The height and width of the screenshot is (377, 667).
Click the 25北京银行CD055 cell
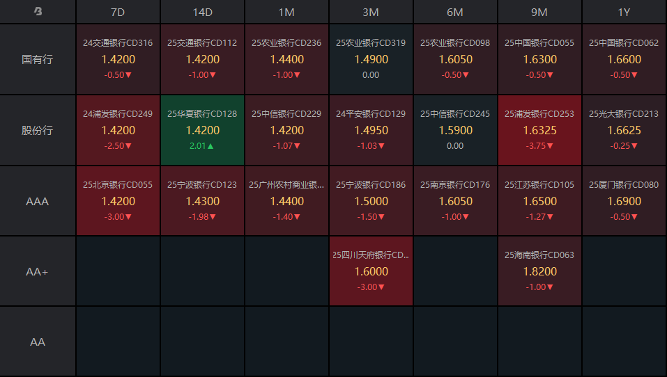[118, 201]
